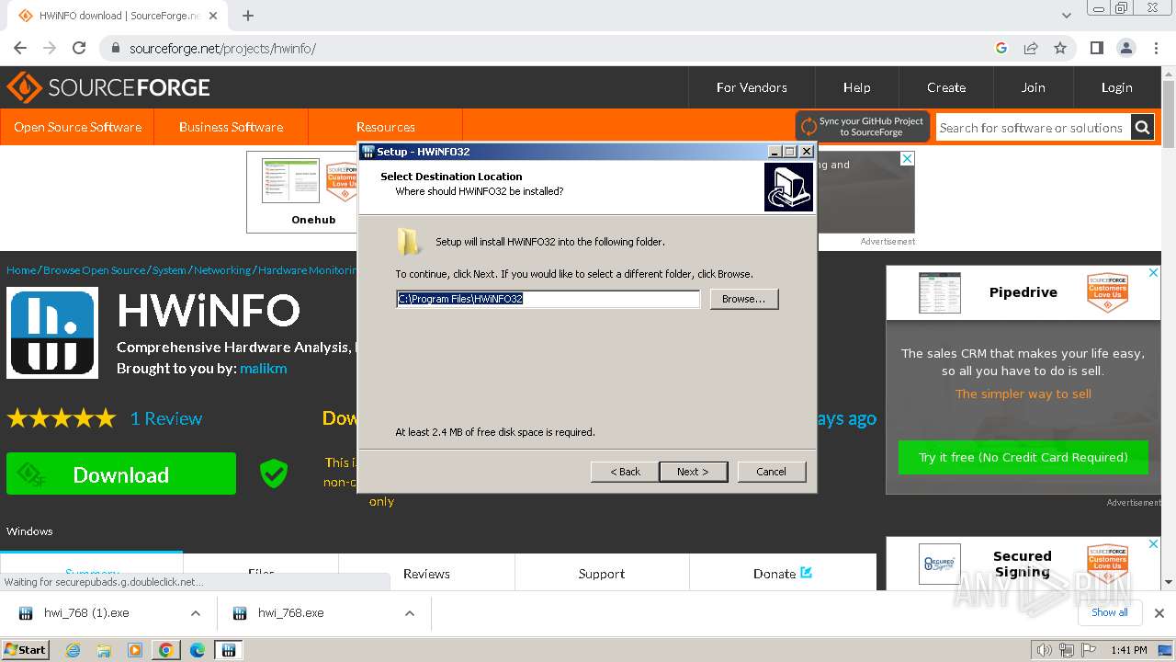Screen dimensions: 1176x662
Task: Cancel the HWiNFO32 setup
Action: [x=771, y=472]
